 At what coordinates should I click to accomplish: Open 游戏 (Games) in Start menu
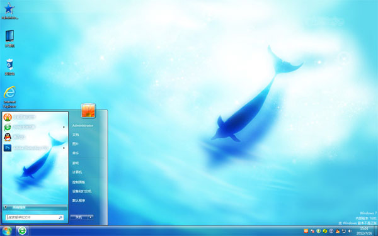point(76,163)
